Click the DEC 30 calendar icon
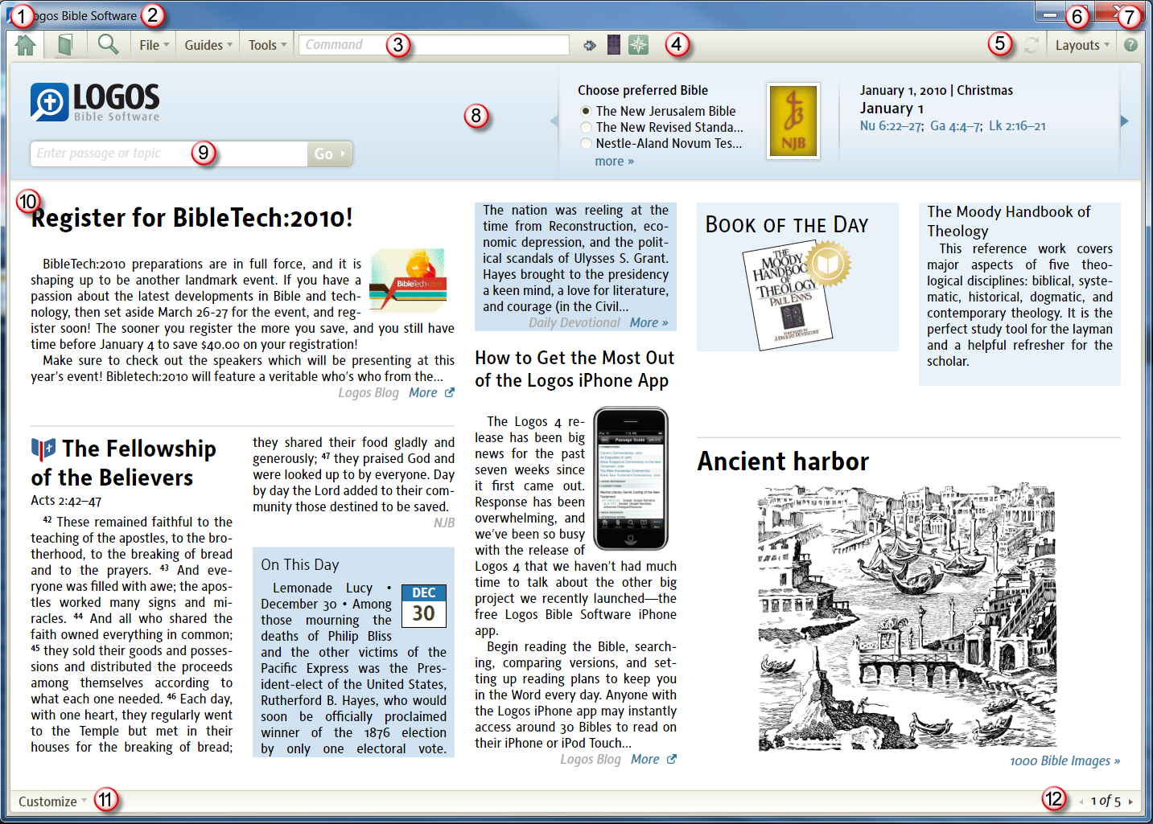 pyautogui.click(x=424, y=606)
